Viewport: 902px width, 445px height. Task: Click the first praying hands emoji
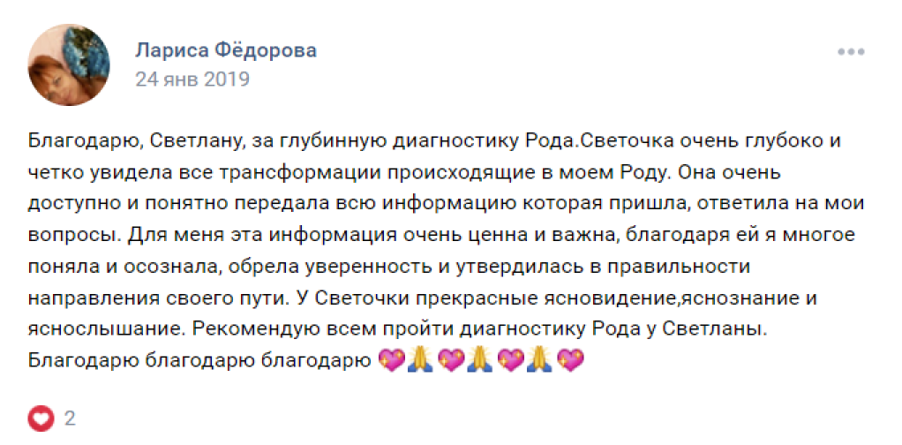421,360
